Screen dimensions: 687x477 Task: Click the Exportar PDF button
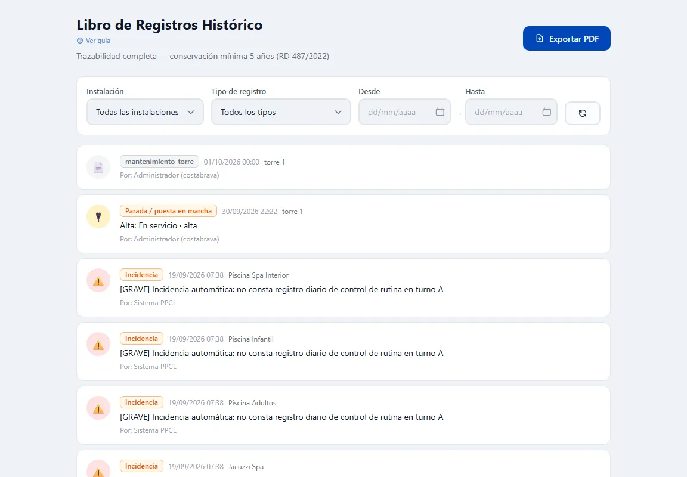[567, 39]
